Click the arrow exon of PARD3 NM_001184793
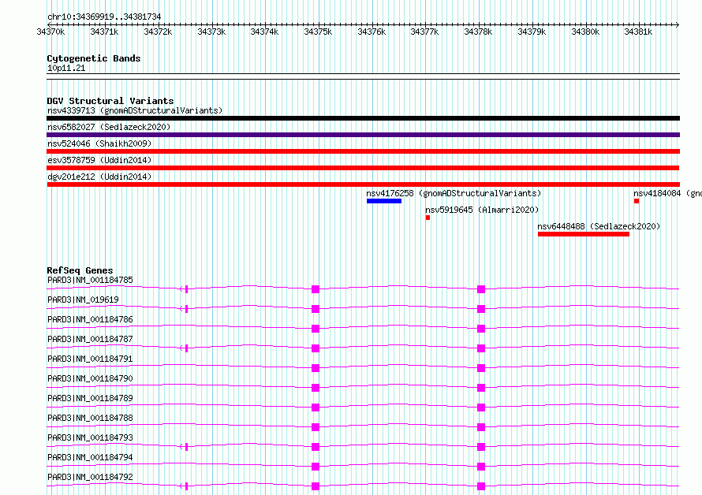 (184, 447)
